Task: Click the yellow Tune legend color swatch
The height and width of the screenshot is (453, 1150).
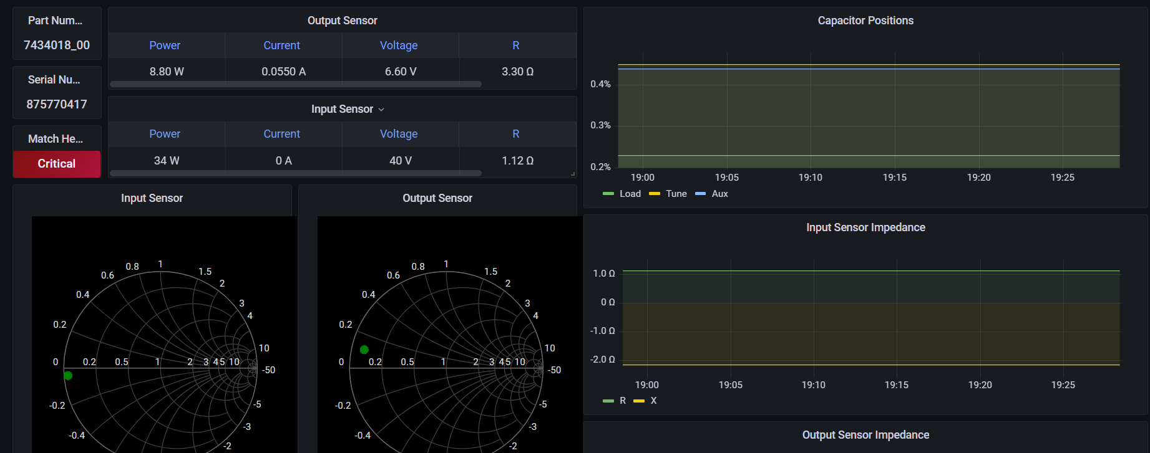Action: 655,194
